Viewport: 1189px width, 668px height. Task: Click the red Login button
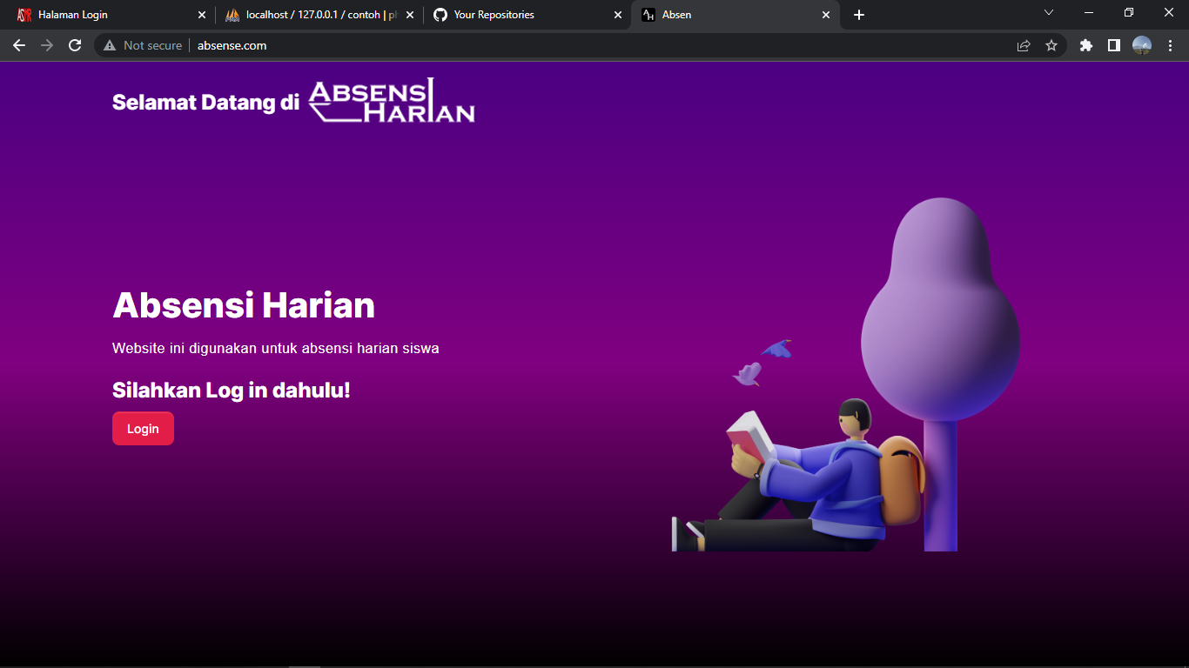tap(143, 429)
